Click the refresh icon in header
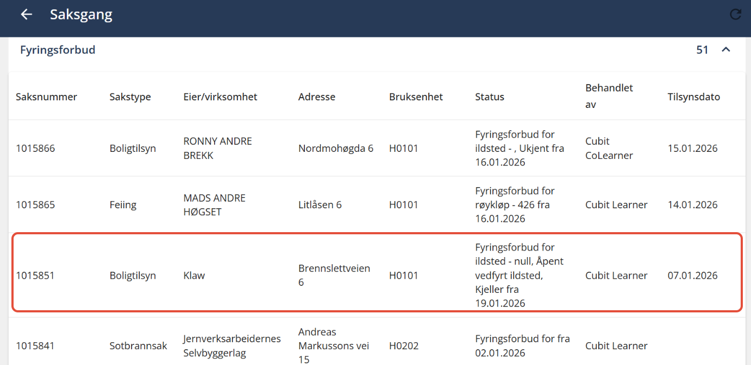The width and height of the screenshot is (751, 365). pyautogui.click(x=735, y=15)
